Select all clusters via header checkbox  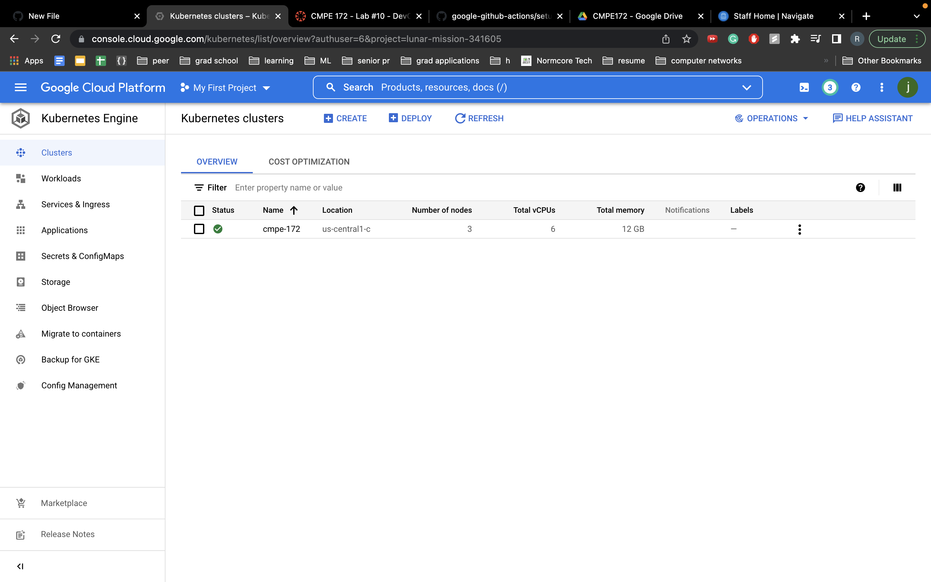point(199,210)
